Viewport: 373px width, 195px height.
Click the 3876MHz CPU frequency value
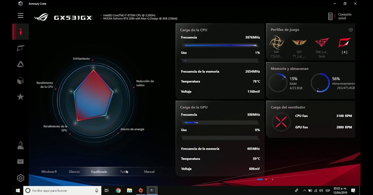point(252,37)
